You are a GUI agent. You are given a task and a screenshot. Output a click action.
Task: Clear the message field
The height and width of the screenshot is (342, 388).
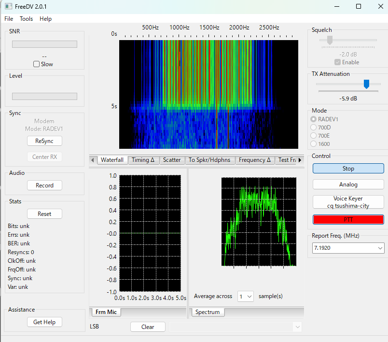coord(148,327)
